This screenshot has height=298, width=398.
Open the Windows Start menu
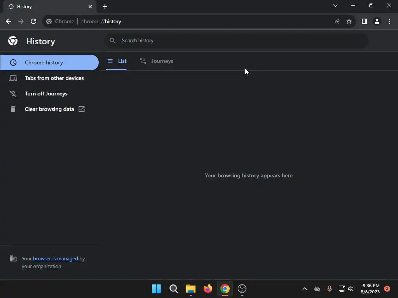pyautogui.click(x=156, y=289)
